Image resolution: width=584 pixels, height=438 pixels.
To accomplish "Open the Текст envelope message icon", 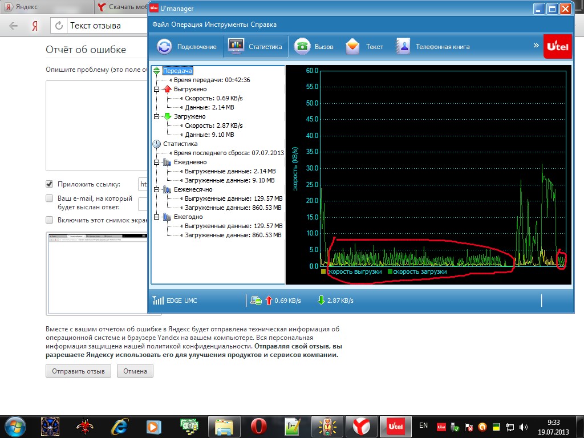I will tap(353, 47).
